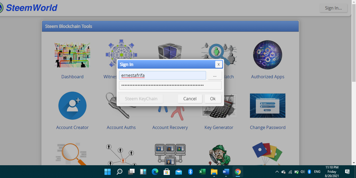
Task: Click the Sign In... button in header
Action: (x=333, y=8)
